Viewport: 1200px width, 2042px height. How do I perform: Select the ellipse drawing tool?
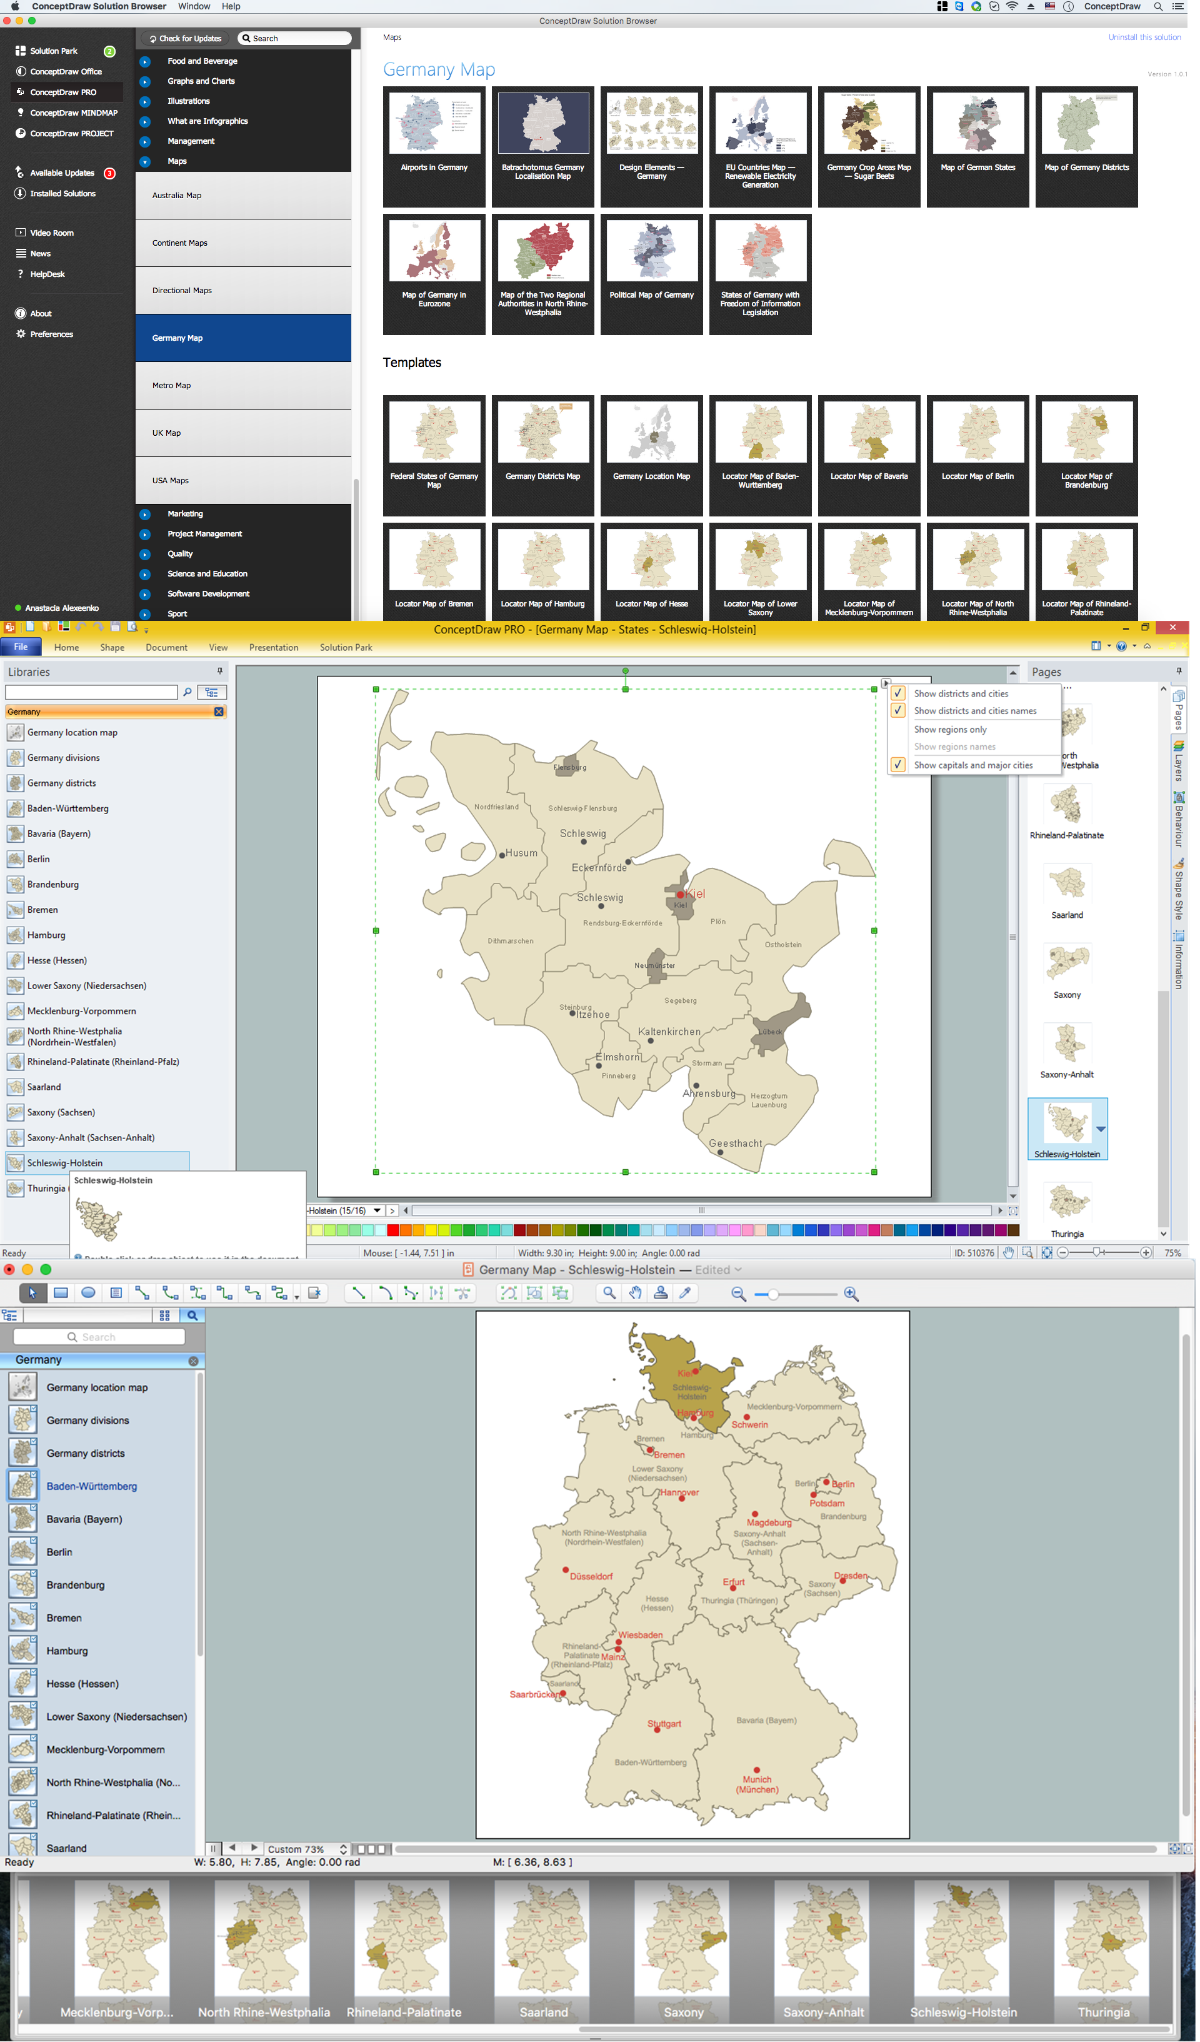[88, 1293]
